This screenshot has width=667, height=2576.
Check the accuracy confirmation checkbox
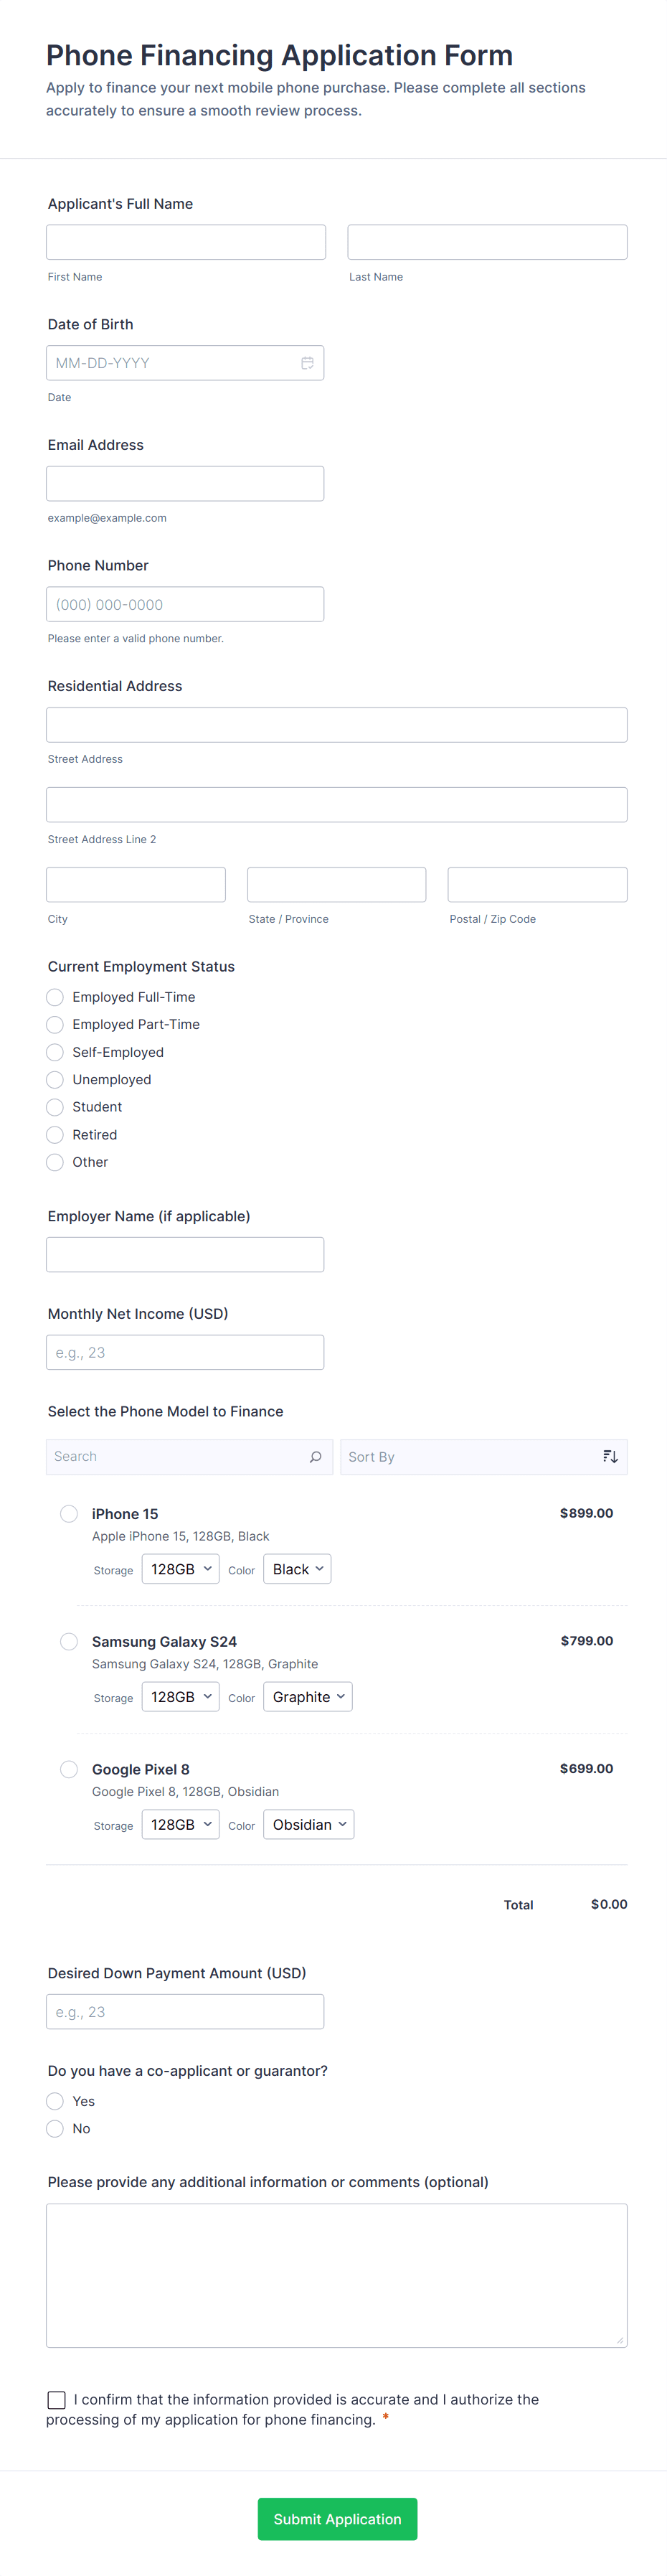(57, 2399)
